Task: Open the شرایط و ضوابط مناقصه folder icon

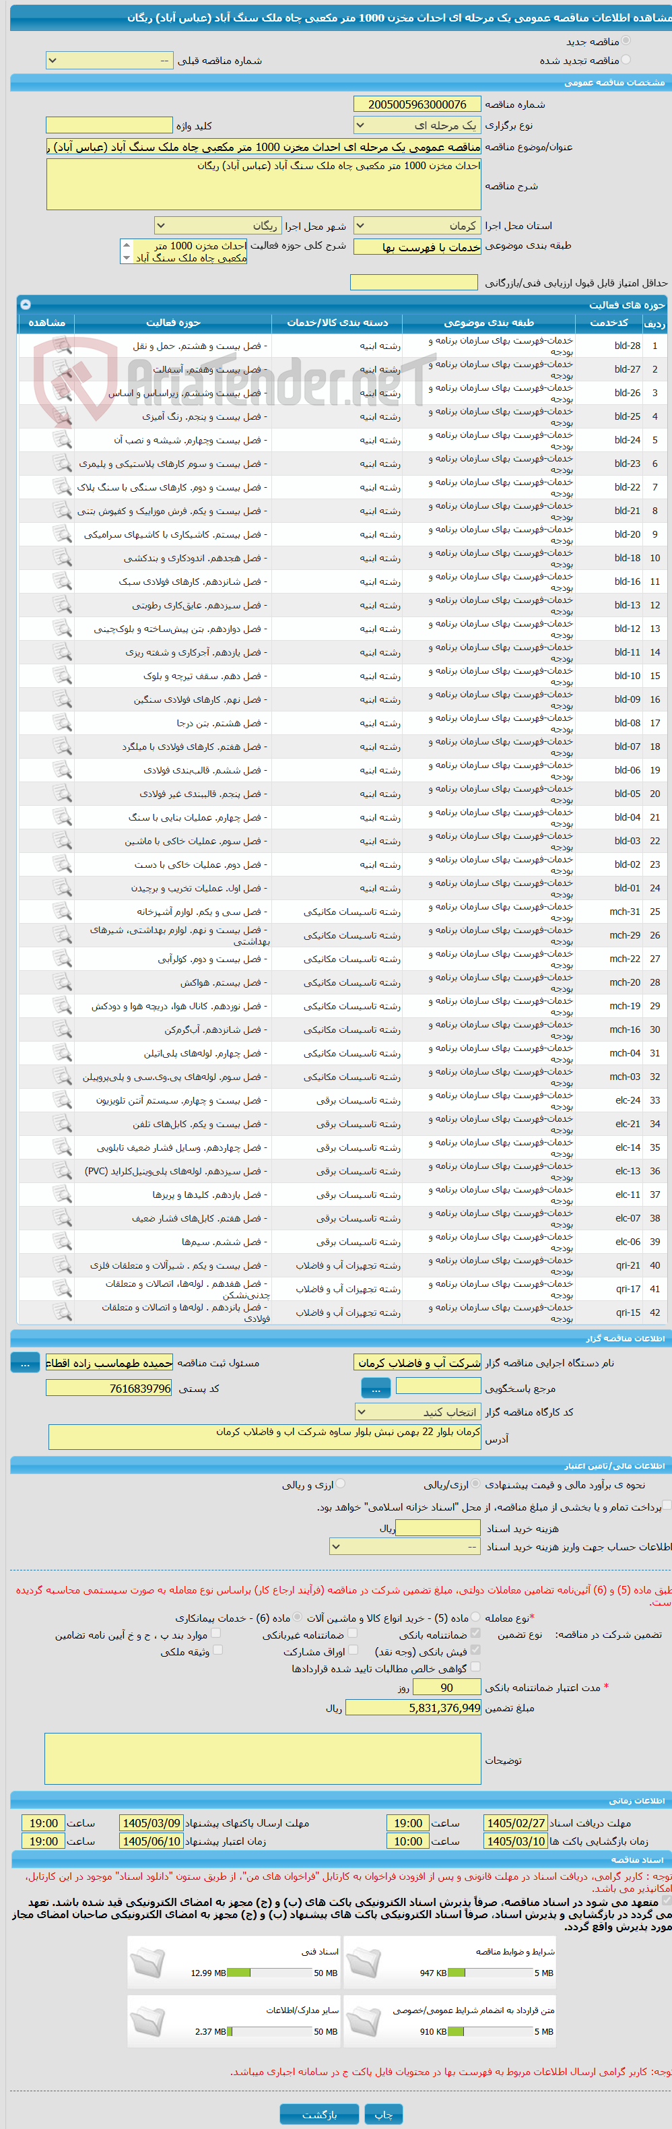Action: [x=363, y=1962]
